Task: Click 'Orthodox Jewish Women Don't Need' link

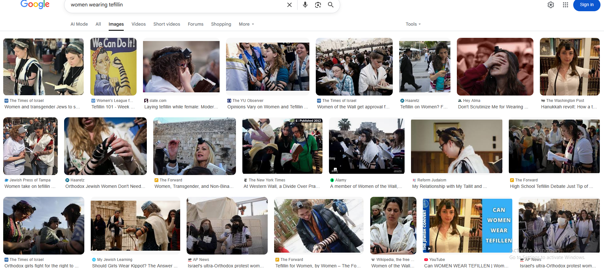Action: (105, 186)
